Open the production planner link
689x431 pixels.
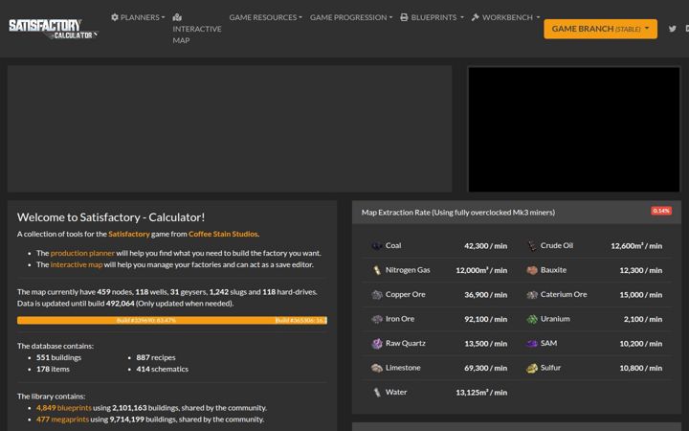pyautogui.click(x=82, y=253)
